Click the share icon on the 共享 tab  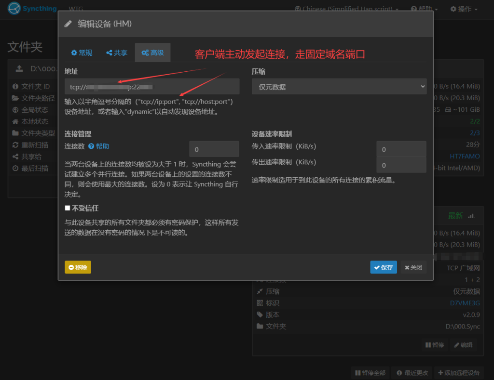pos(110,53)
